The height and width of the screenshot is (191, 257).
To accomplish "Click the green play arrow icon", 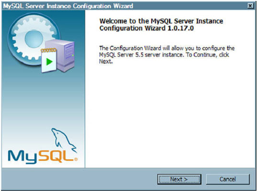I will [49, 62].
